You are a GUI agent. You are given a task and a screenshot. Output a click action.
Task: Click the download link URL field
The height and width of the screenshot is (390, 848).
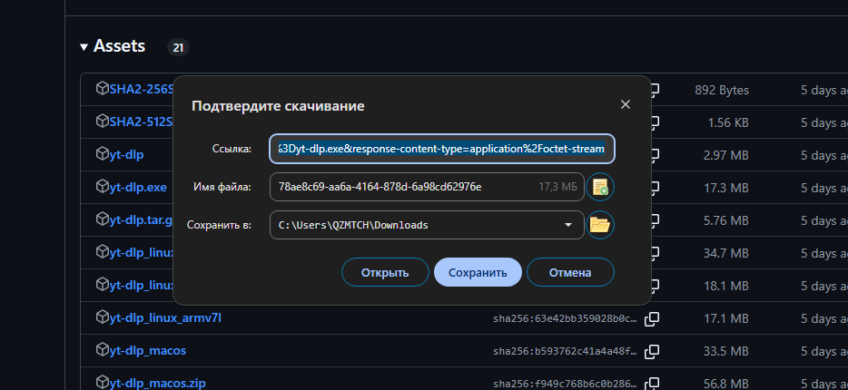tap(442, 149)
